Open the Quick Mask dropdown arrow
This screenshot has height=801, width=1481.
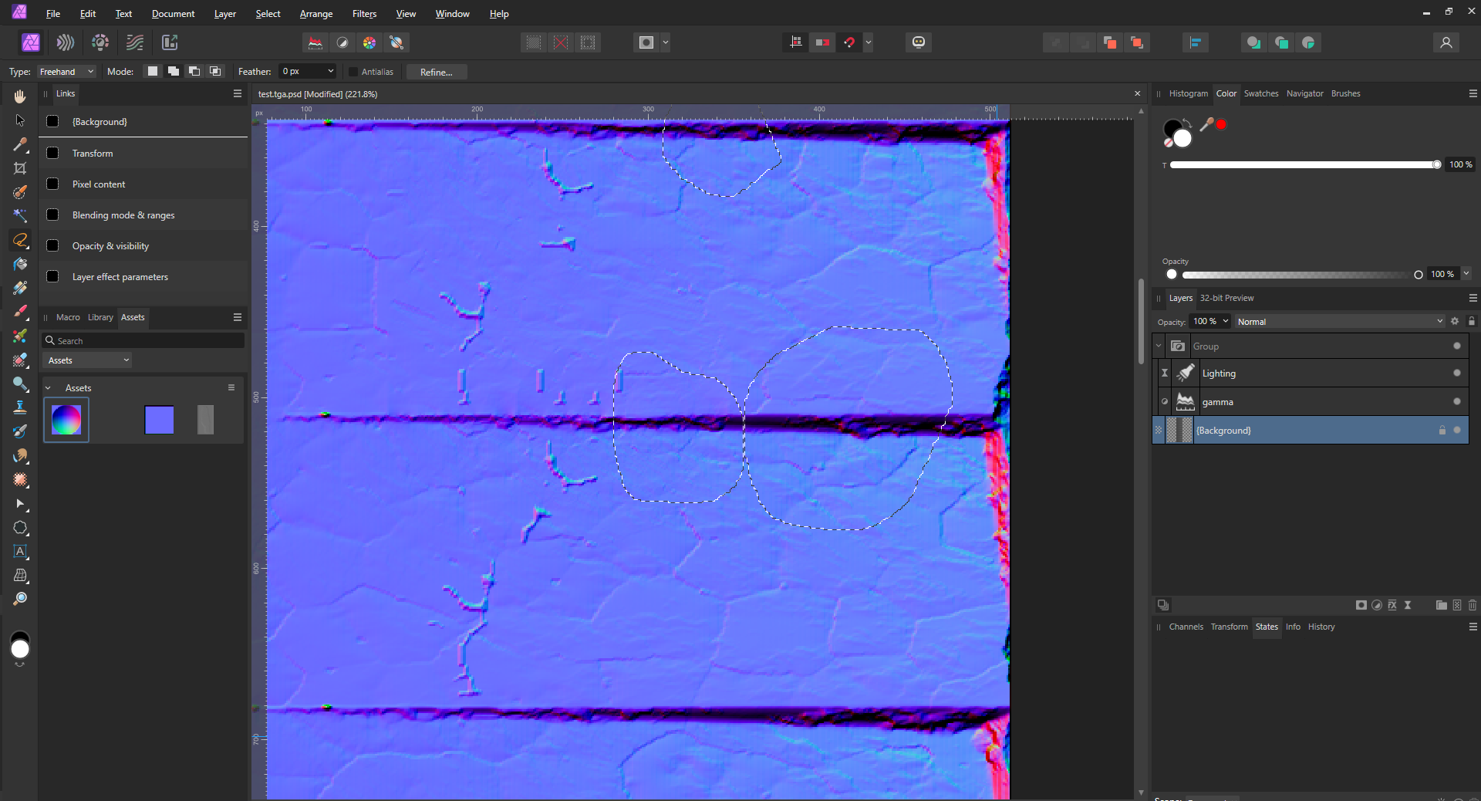click(x=666, y=42)
